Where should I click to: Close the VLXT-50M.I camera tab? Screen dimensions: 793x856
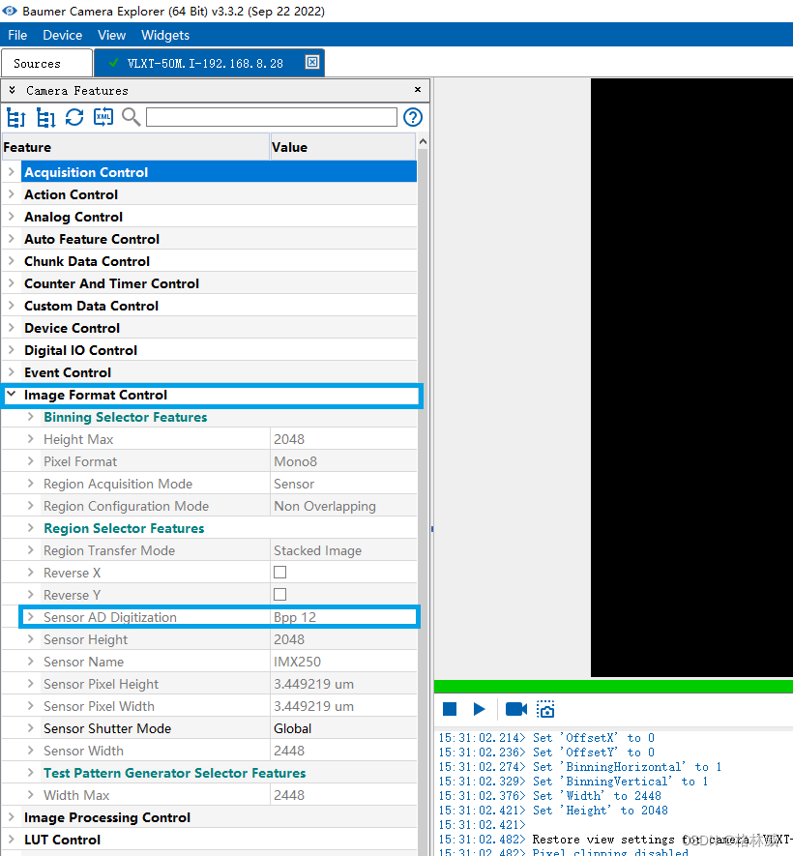point(311,62)
